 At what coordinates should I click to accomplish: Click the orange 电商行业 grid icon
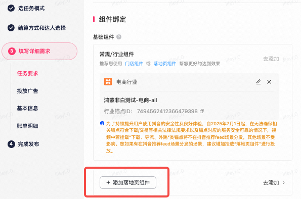(108, 82)
